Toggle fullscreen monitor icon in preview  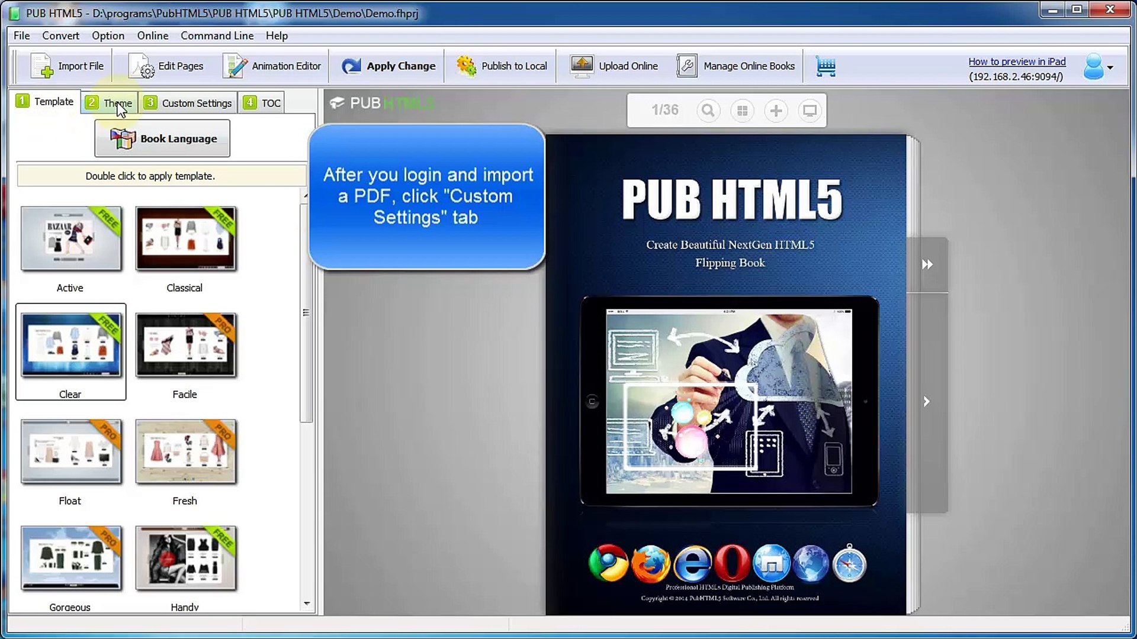(810, 111)
